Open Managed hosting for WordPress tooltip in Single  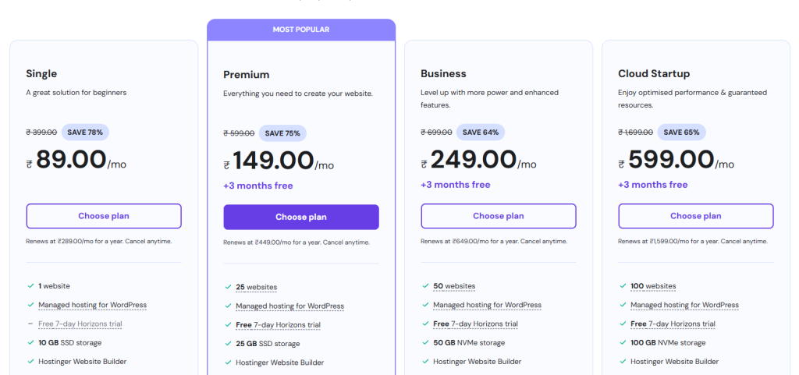[92, 305]
